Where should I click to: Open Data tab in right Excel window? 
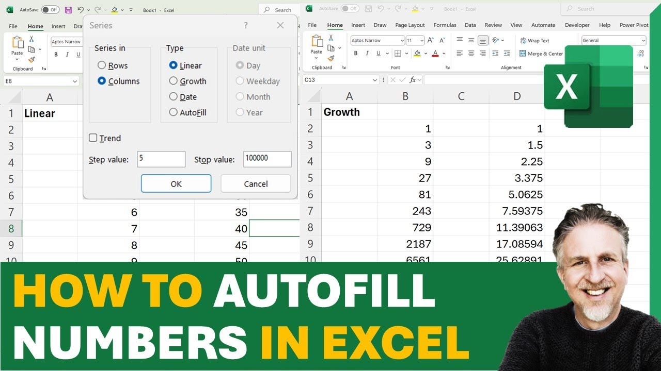470,25
